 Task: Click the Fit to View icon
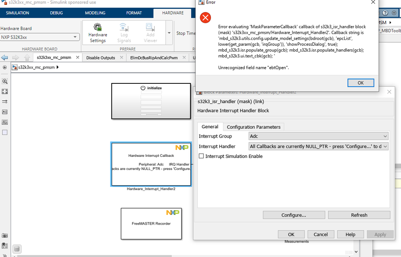tap(4, 91)
